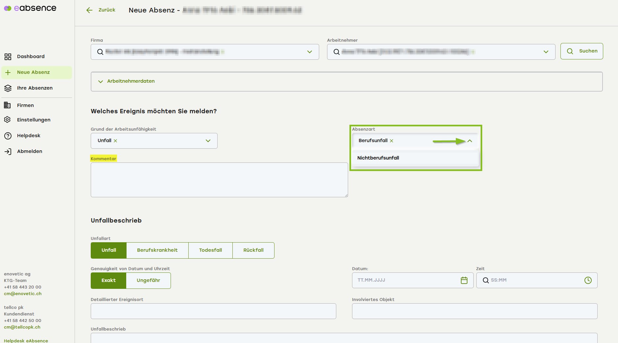This screenshot has height=343, width=618.
Task: Open the cm@enovetic.ch email link
Action: 23,294
